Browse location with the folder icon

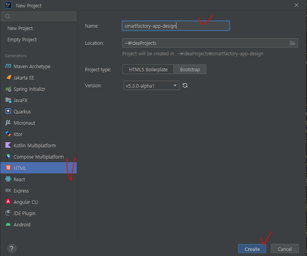point(293,43)
